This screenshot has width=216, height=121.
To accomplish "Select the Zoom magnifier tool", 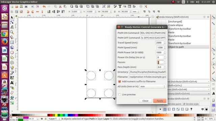I will pyautogui.click(x=12, y=32).
